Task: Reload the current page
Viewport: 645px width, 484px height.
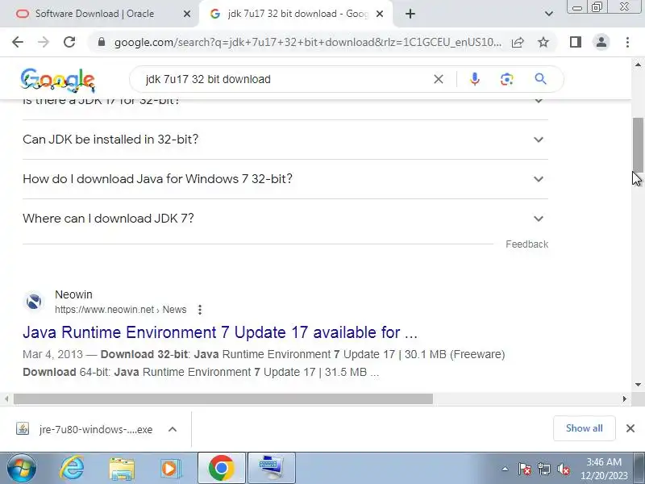Action: [x=69, y=42]
